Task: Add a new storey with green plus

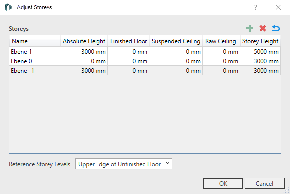Action: pos(250,28)
